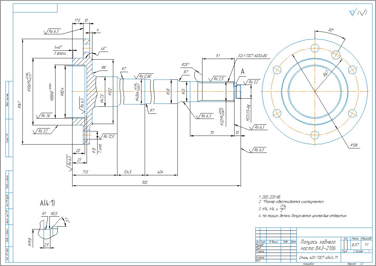Select the 32x1 ГОСТ 6033-80 spline label
Screen dimensions: 376x266
click(252, 56)
